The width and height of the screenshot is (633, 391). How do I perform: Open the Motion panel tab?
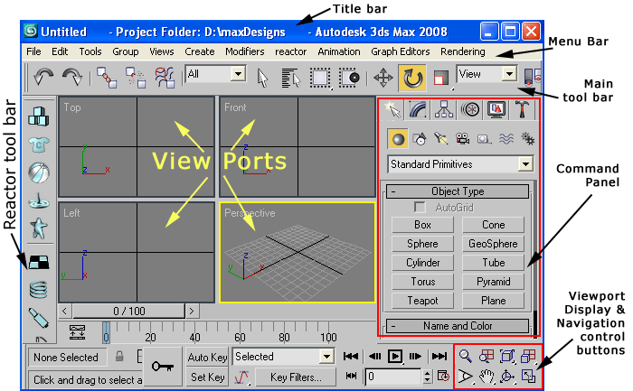(470, 109)
